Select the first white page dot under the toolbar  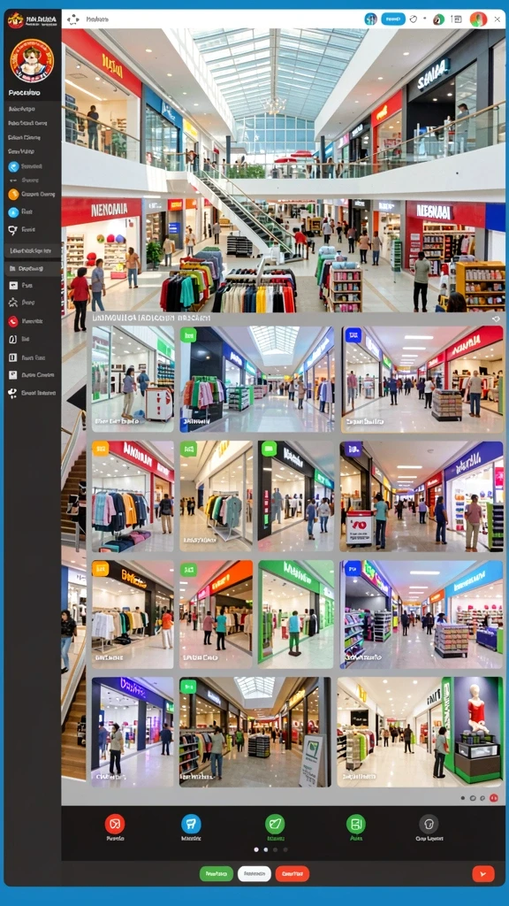point(255,849)
